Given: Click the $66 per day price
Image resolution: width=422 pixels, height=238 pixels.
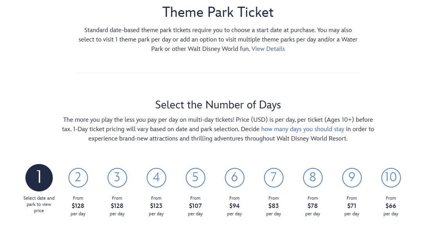Looking at the screenshot, I should (x=391, y=206).
